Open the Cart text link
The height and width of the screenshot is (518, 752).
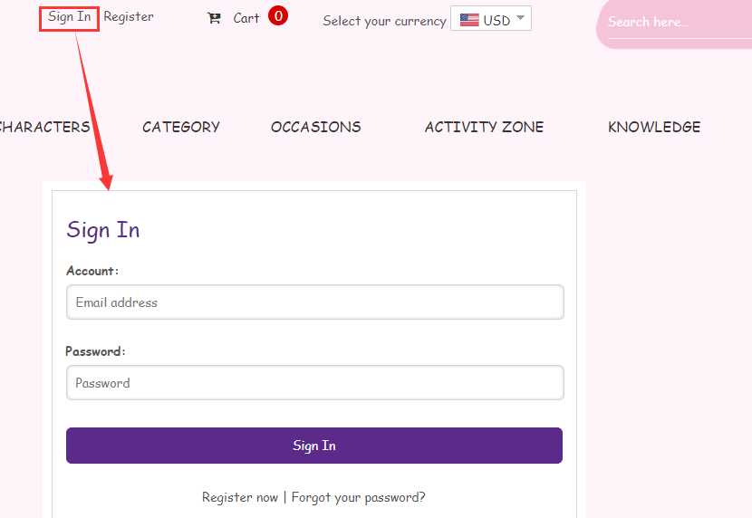click(246, 18)
